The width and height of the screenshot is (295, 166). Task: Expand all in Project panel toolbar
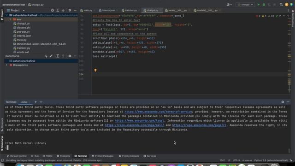(58, 10)
